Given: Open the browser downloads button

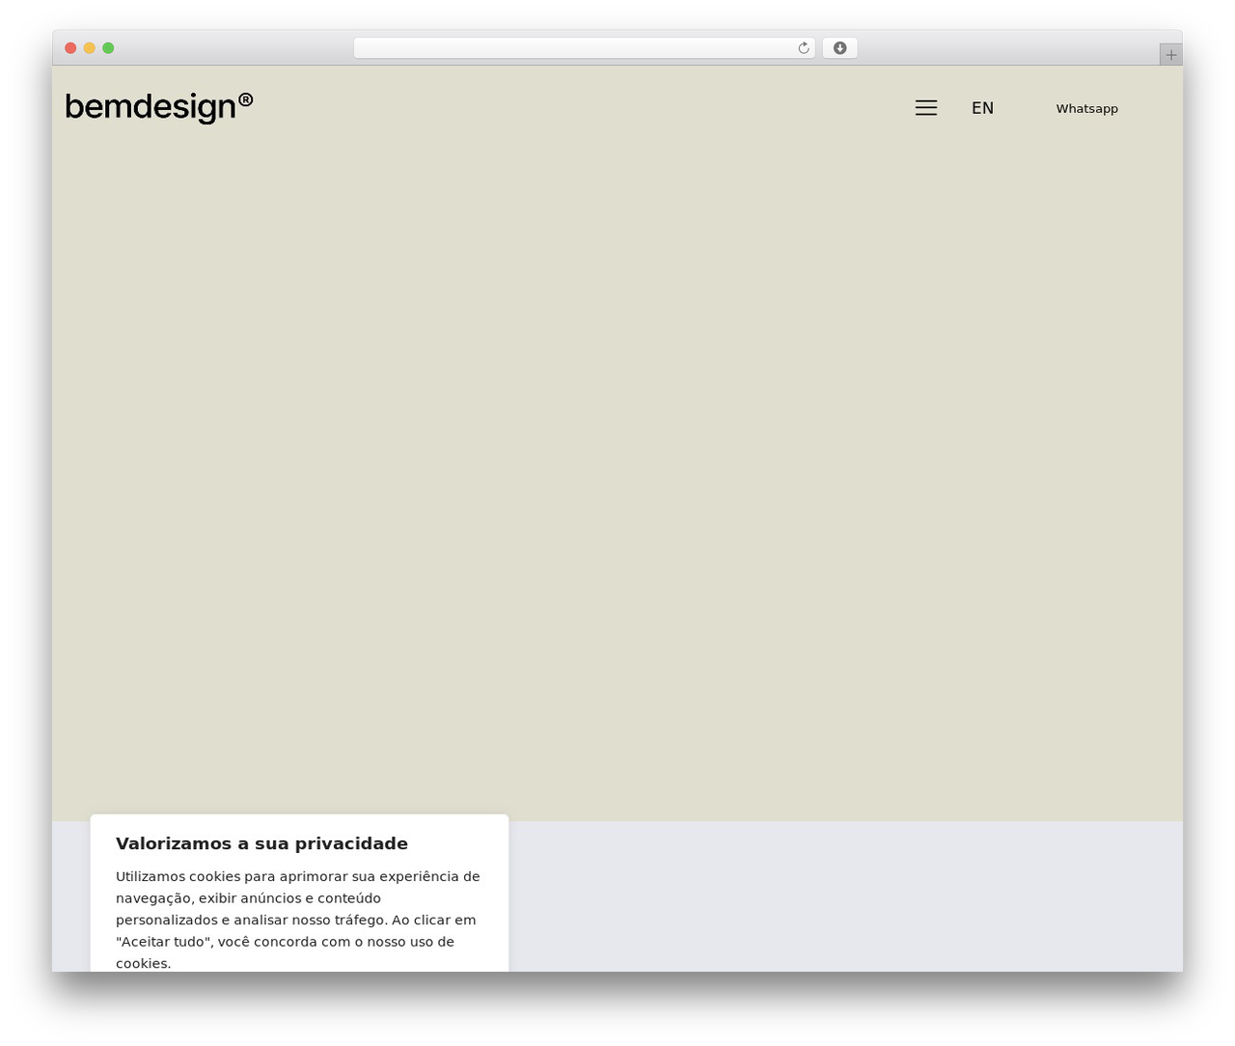Looking at the screenshot, I should [x=839, y=48].
